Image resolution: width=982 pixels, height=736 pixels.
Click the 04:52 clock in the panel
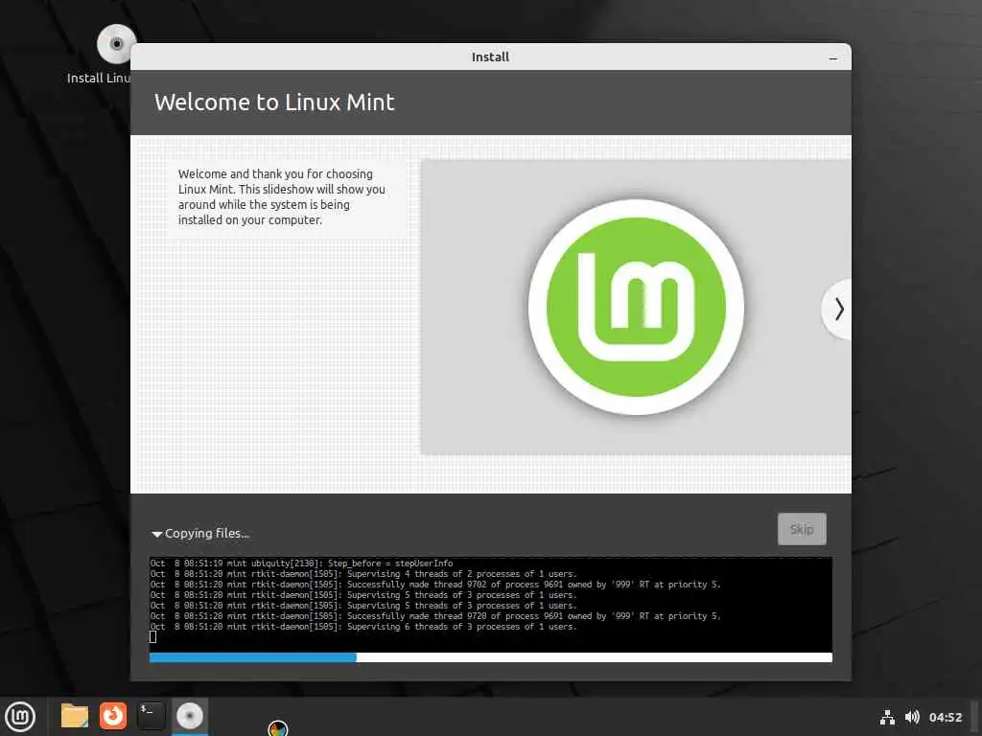point(945,717)
